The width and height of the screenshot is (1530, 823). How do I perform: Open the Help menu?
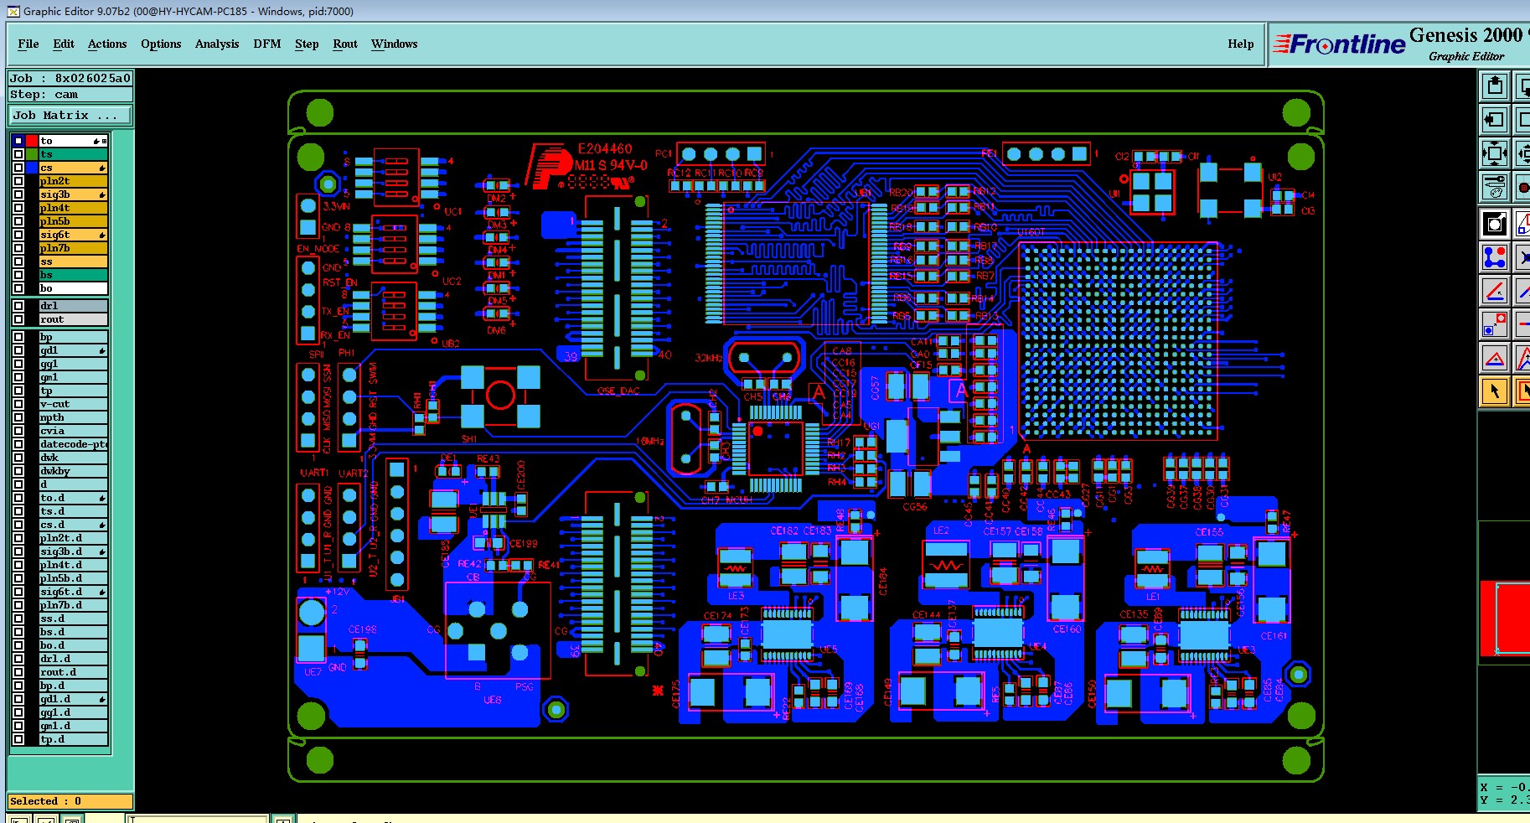pyautogui.click(x=1241, y=44)
